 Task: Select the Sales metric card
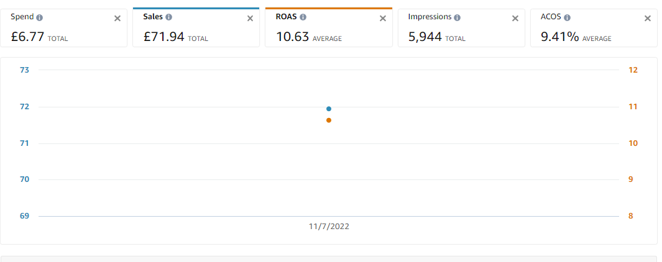pos(196,27)
